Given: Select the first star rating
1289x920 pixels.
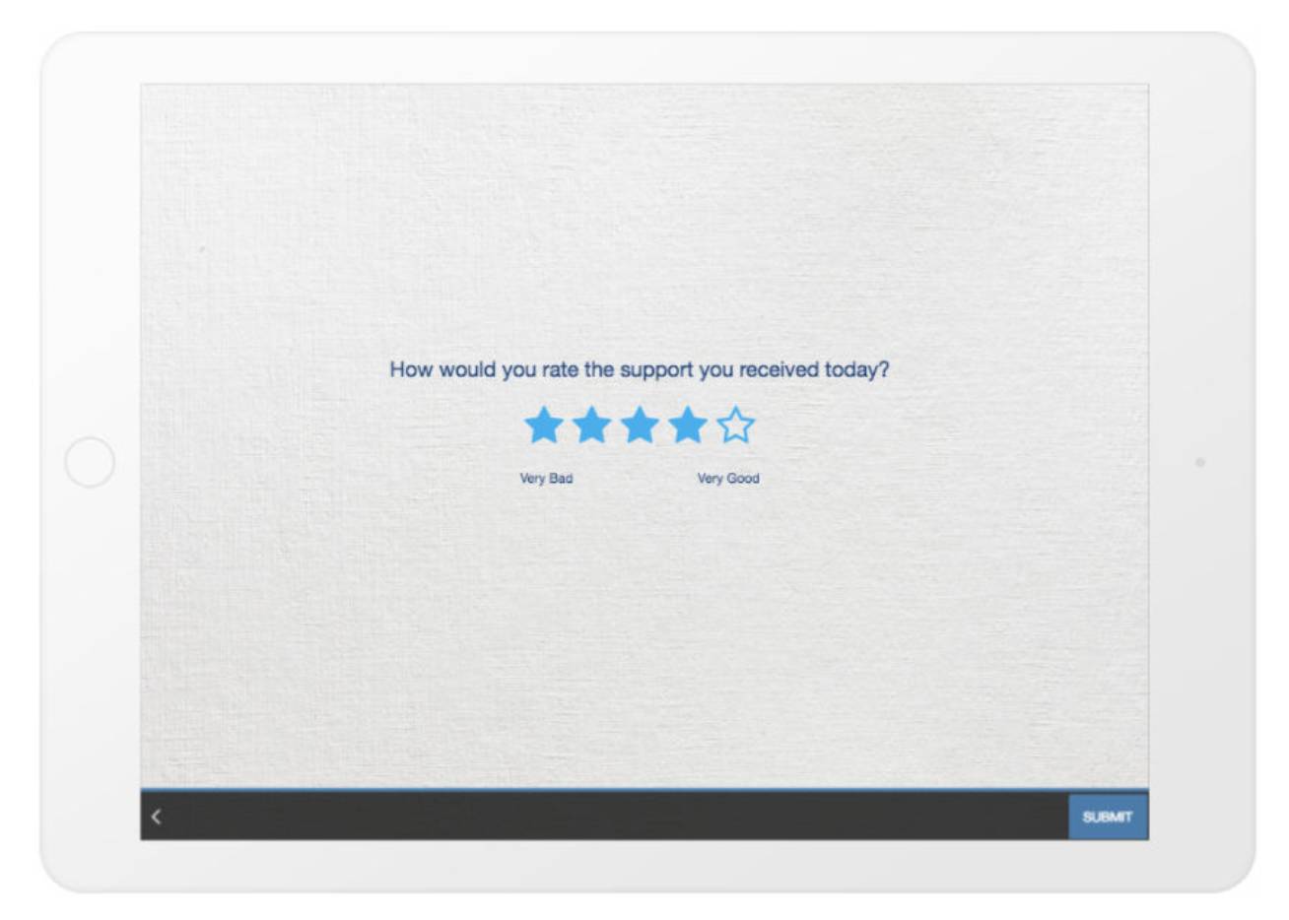Looking at the screenshot, I should click(x=543, y=427).
